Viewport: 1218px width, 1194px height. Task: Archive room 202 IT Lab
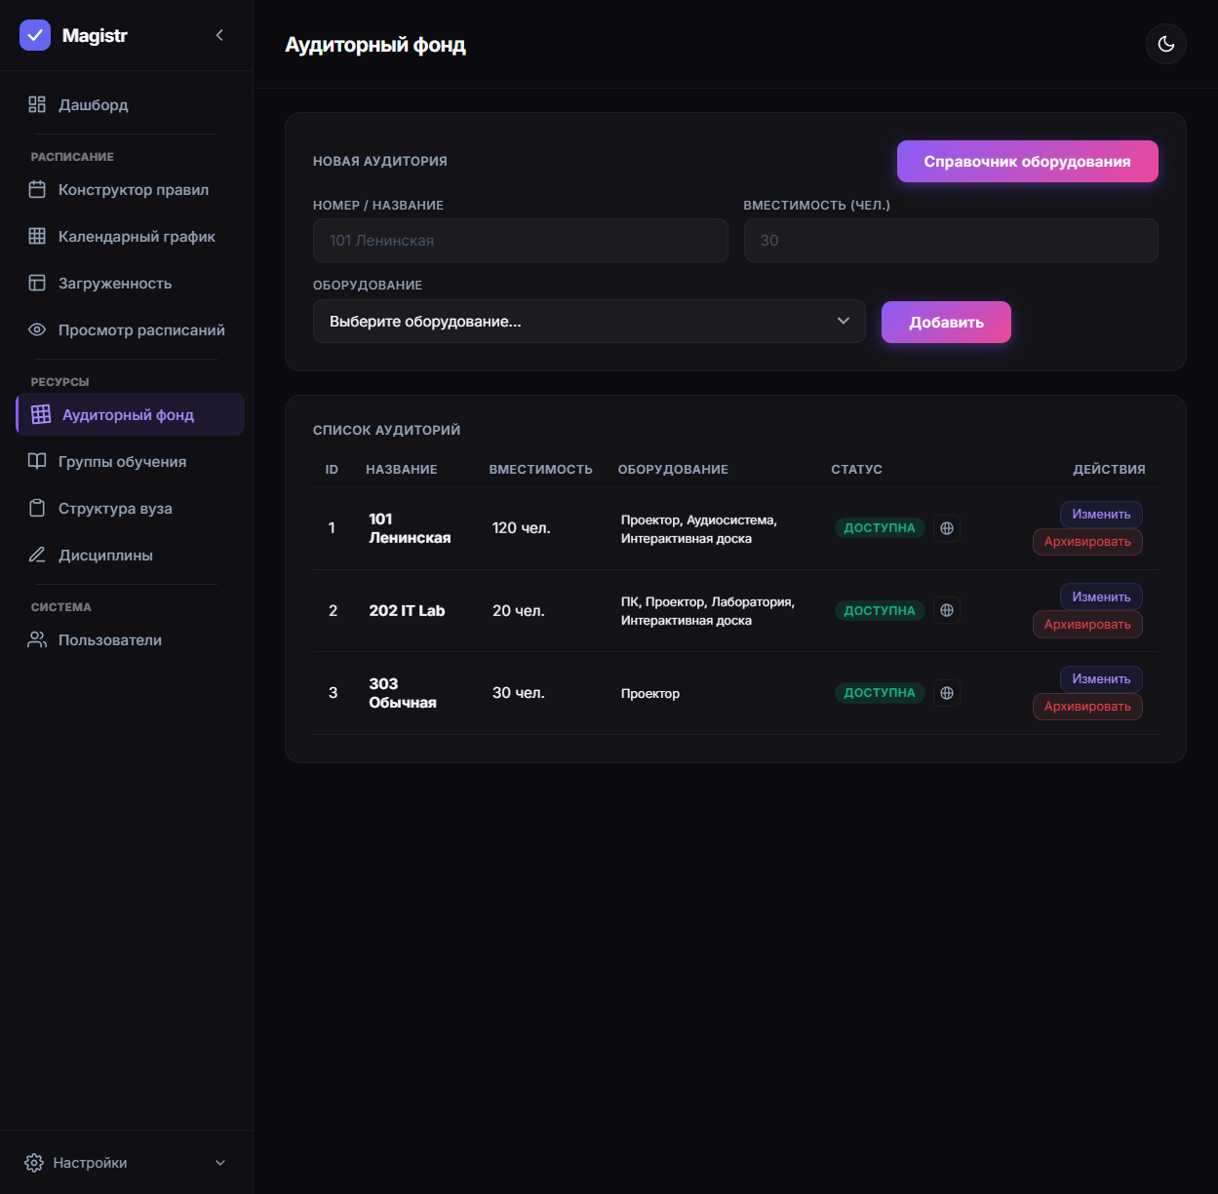point(1087,624)
